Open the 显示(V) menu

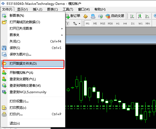point(23,9)
